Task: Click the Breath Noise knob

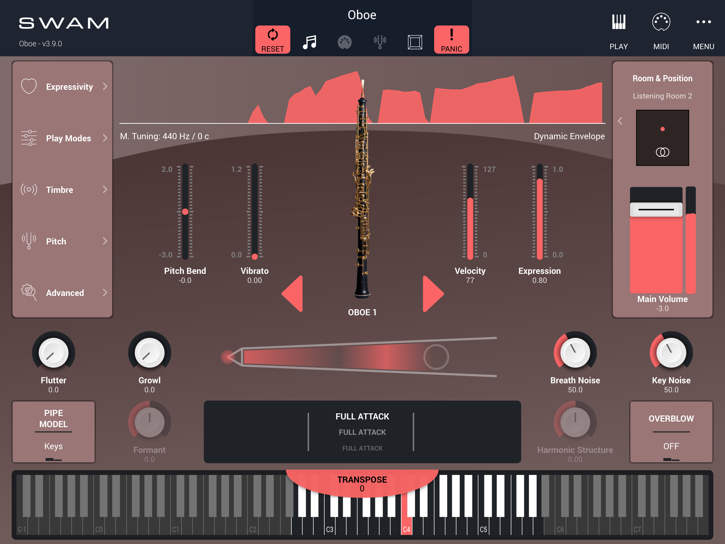Action: tap(575, 353)
